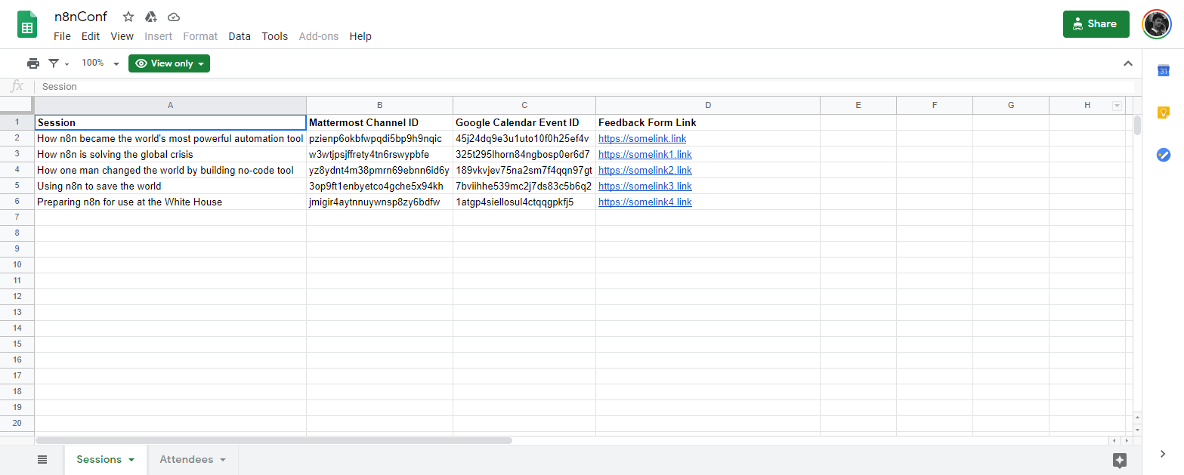Select column A header
Viewport: 1184px width, 475px height.
coord(170,106)
